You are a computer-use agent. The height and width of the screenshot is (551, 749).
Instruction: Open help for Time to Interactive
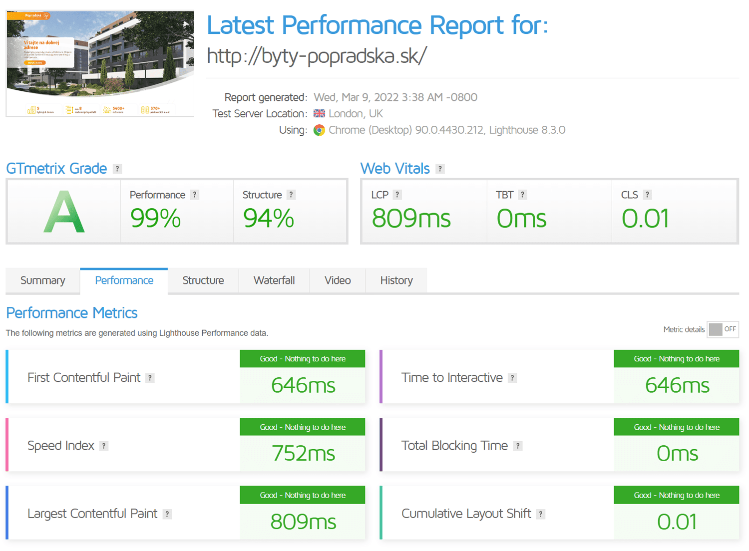[512, 378]
